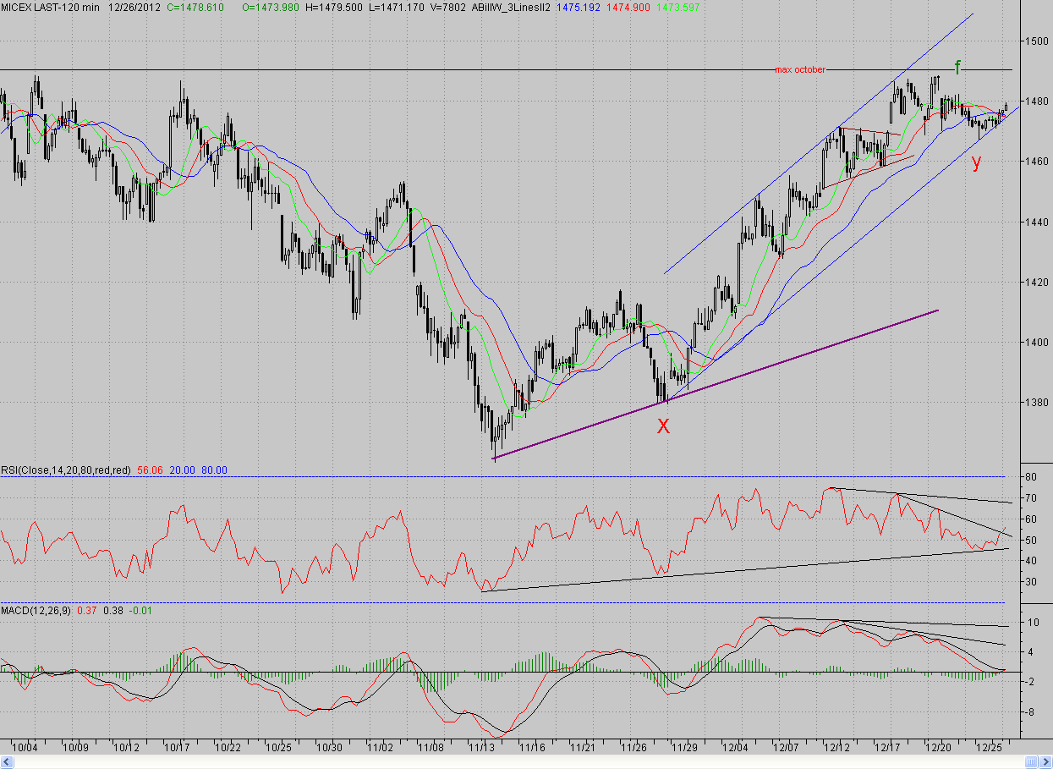Image resolution: width=1053 pixels, height=769 pixels.
Task: Select the red 'max october' label
Action: point(800,69)
